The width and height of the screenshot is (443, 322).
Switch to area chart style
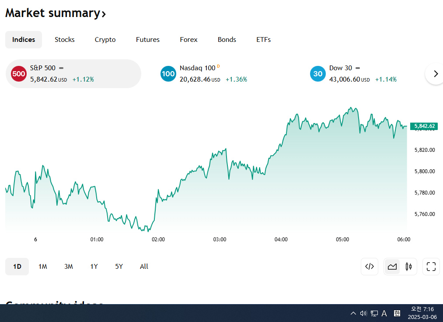pyautogui.click(x=392, y=267)
